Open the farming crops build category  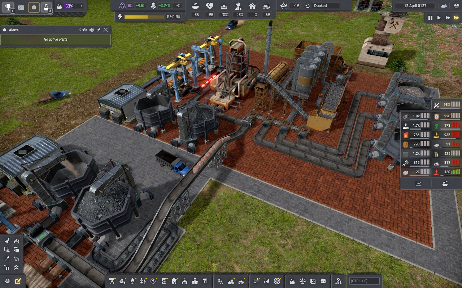(x=143, y=281)
